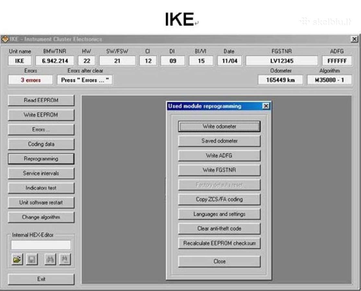Click Saved odometer button

pos(219,141)
